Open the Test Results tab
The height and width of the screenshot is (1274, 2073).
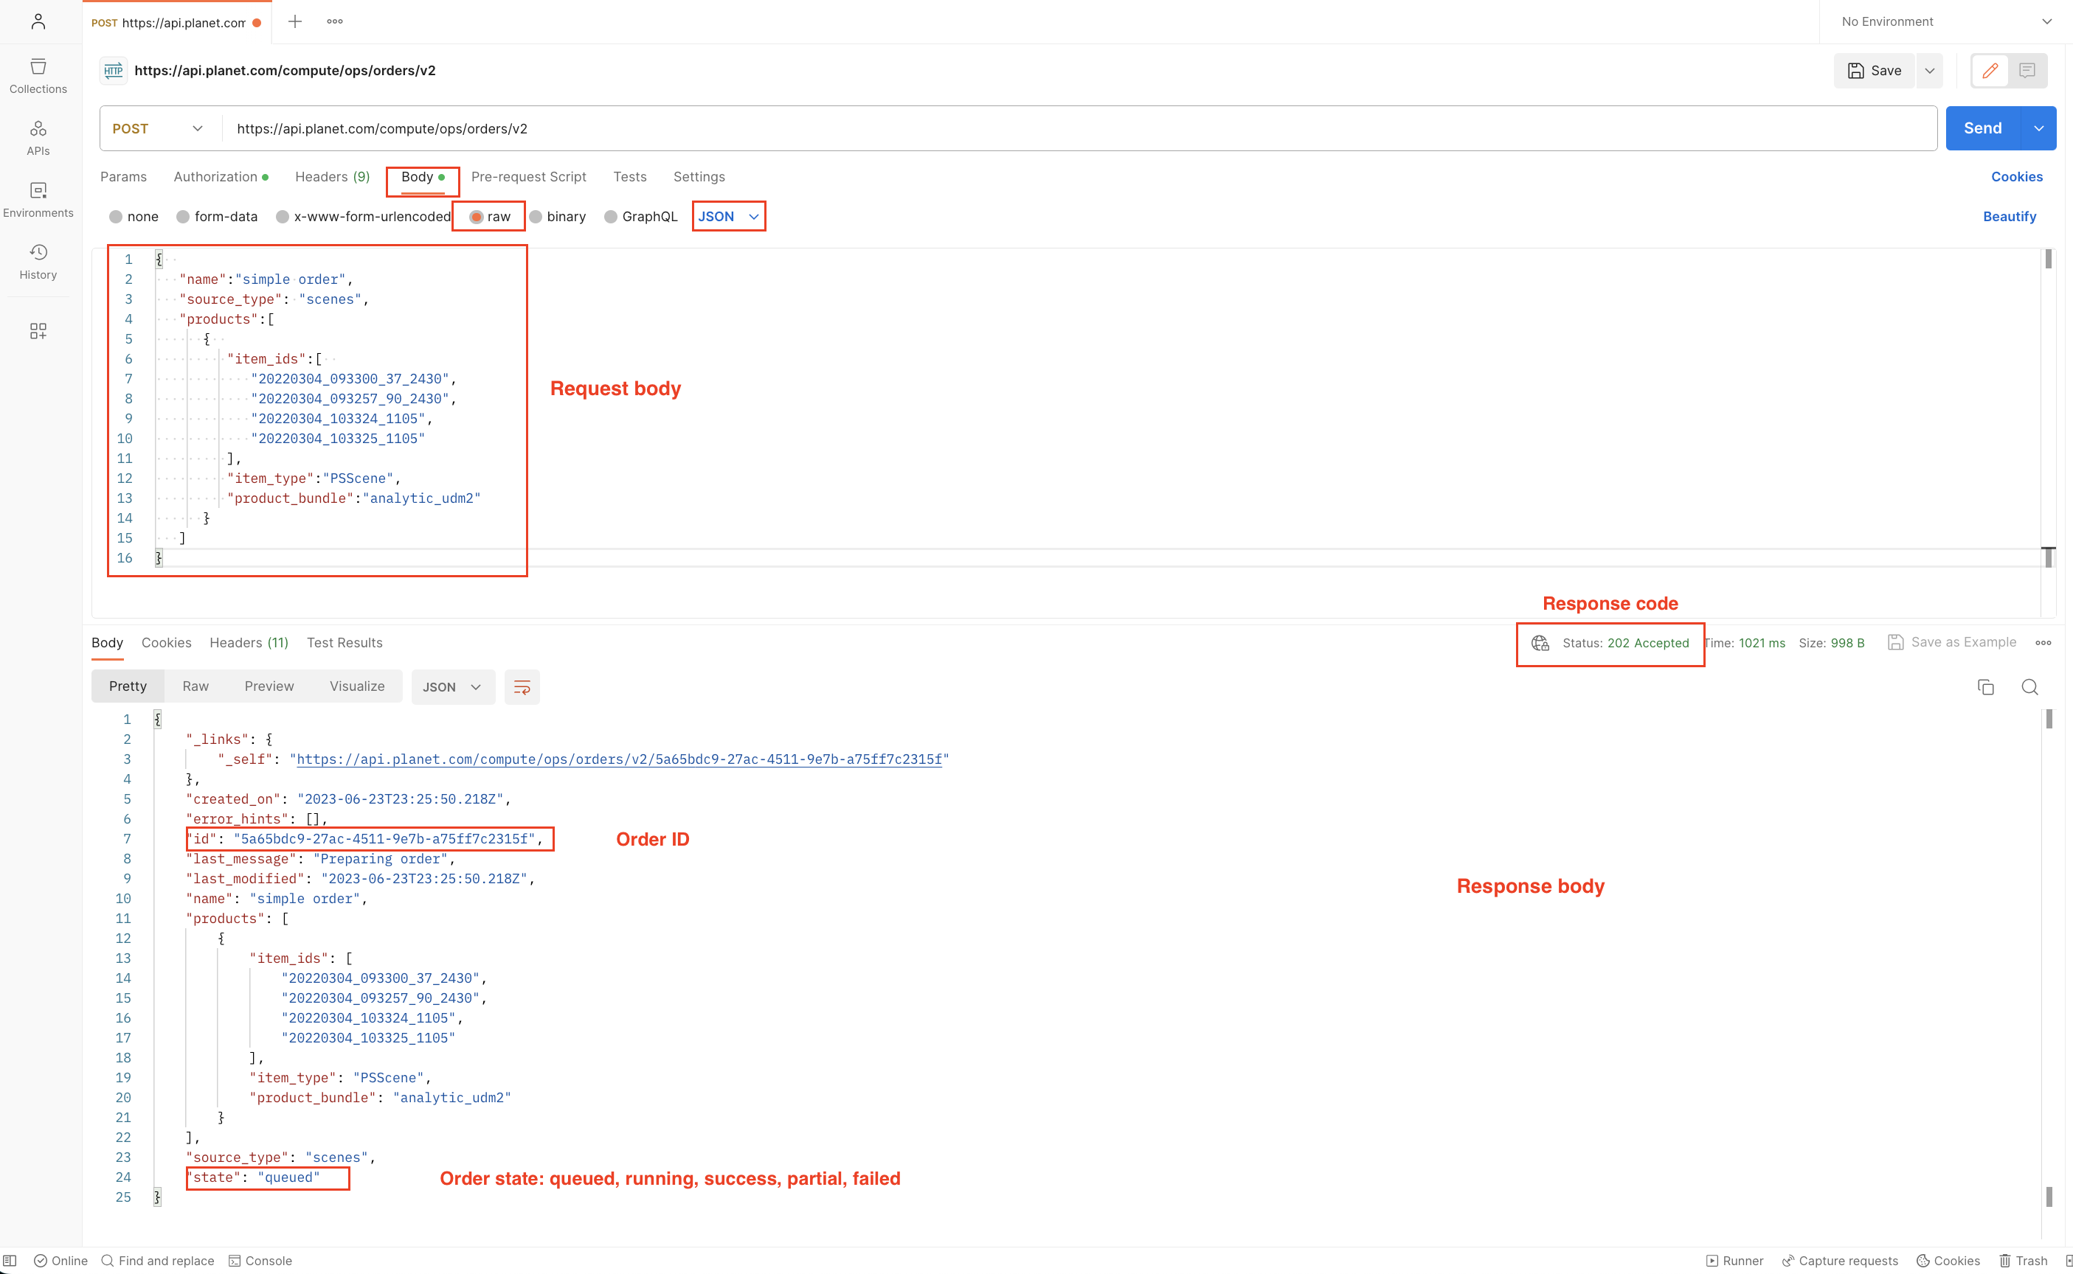pyautogui.click(x=345, y=643)
